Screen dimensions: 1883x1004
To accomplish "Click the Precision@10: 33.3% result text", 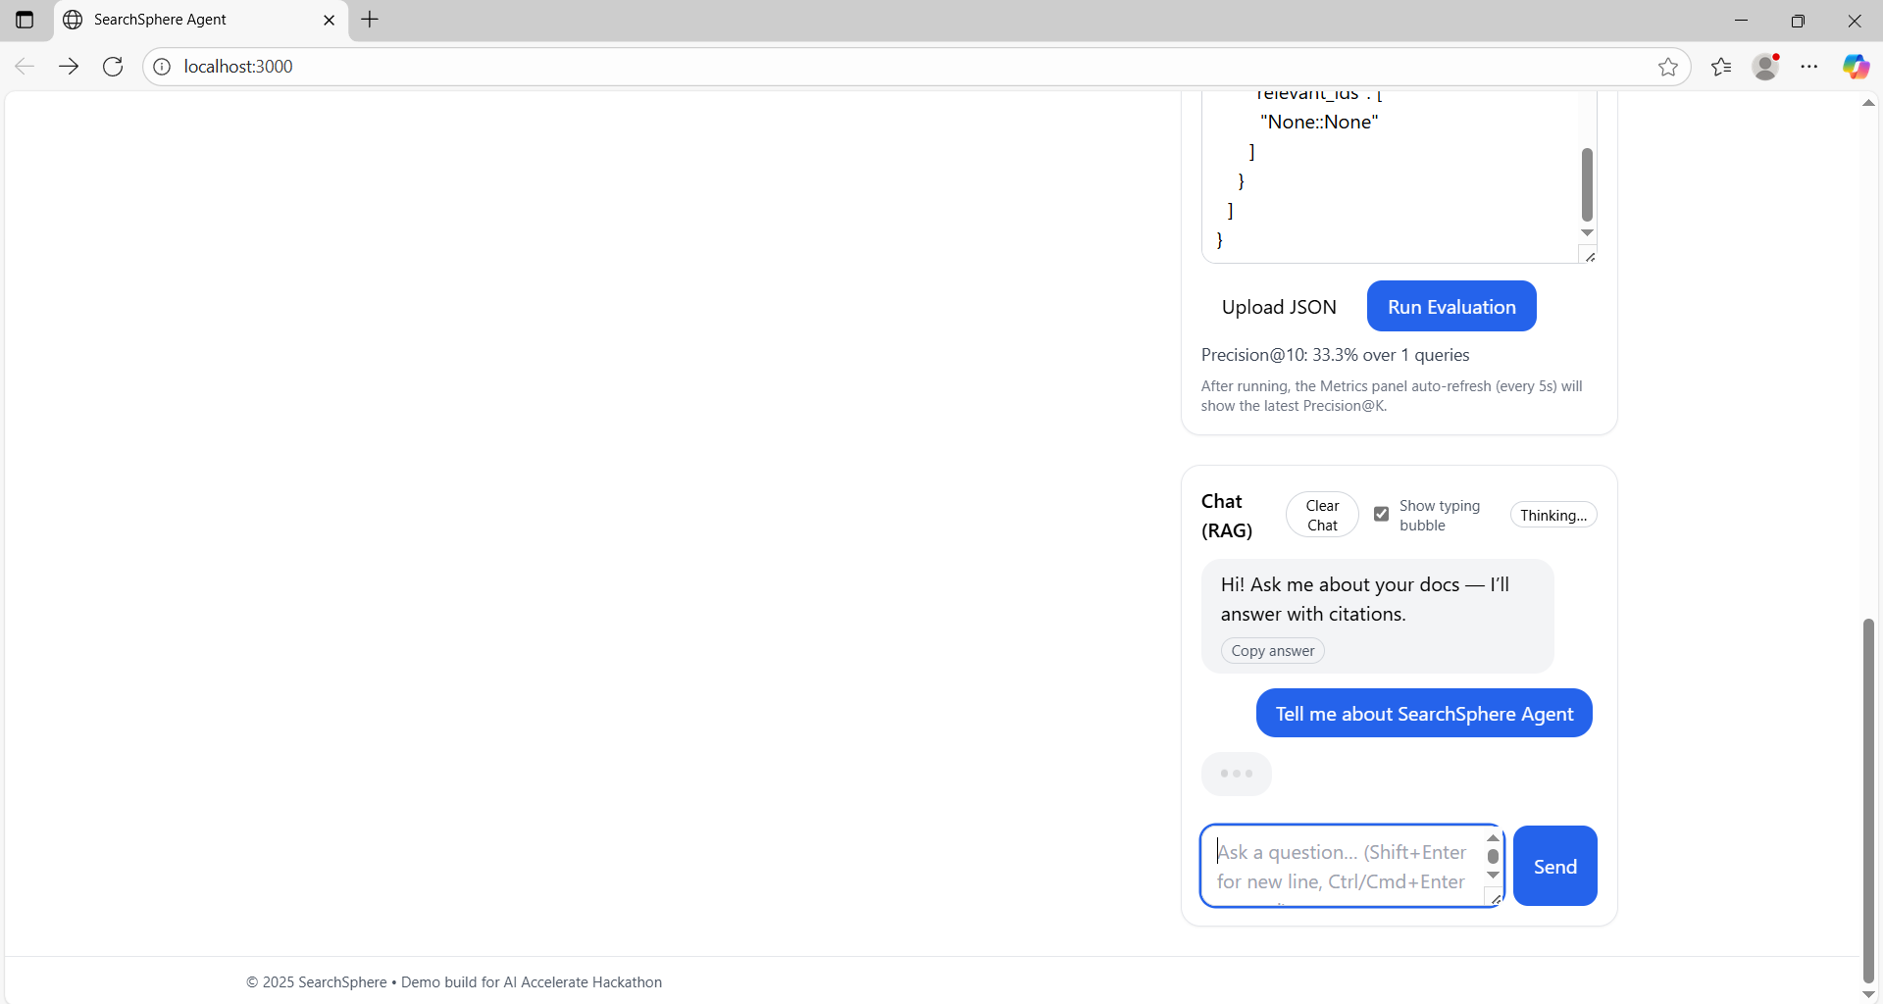I will pos(1335,355).
